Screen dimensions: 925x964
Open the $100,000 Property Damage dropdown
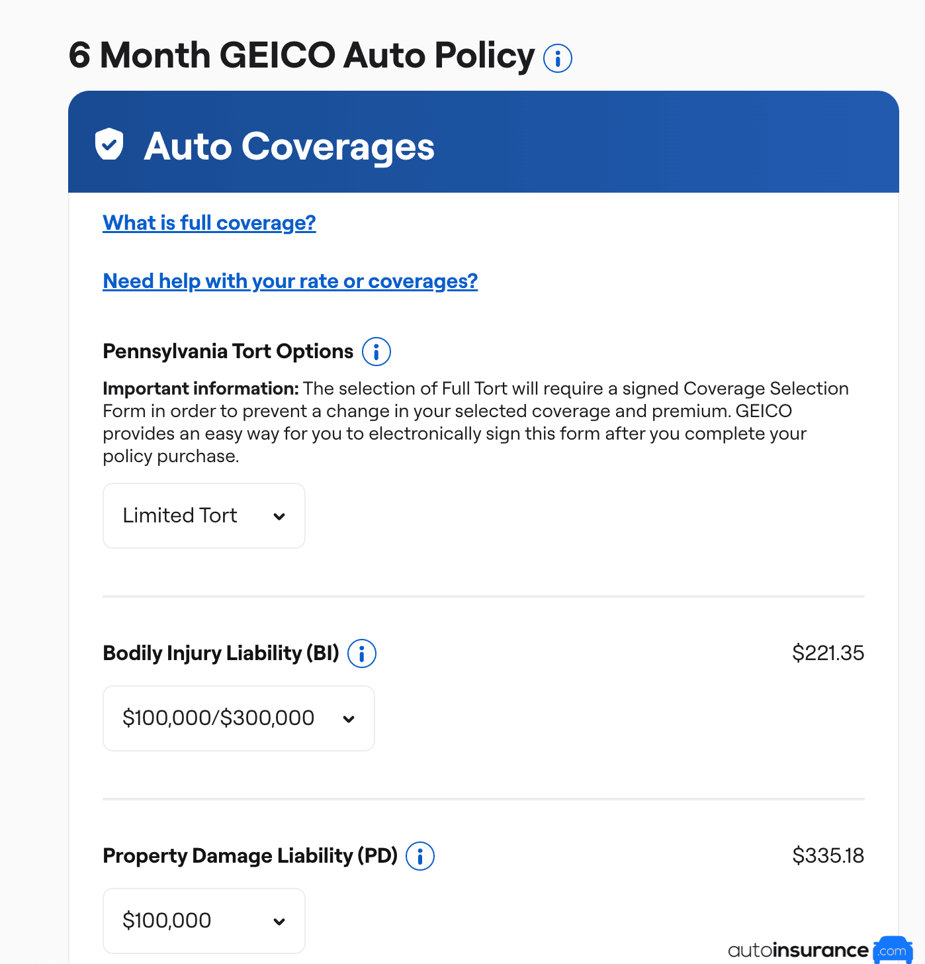(x=203, y=920)
